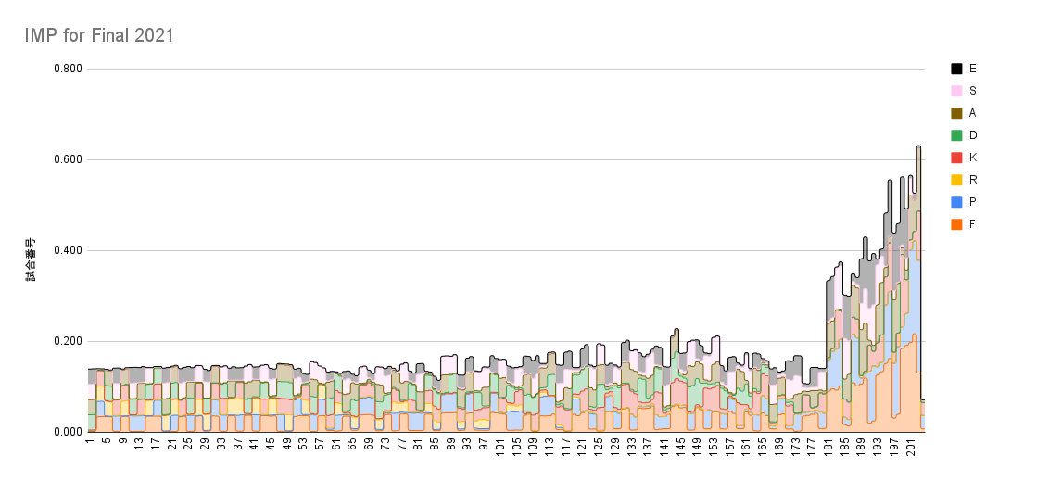Click the x-axis label 181

828,447
